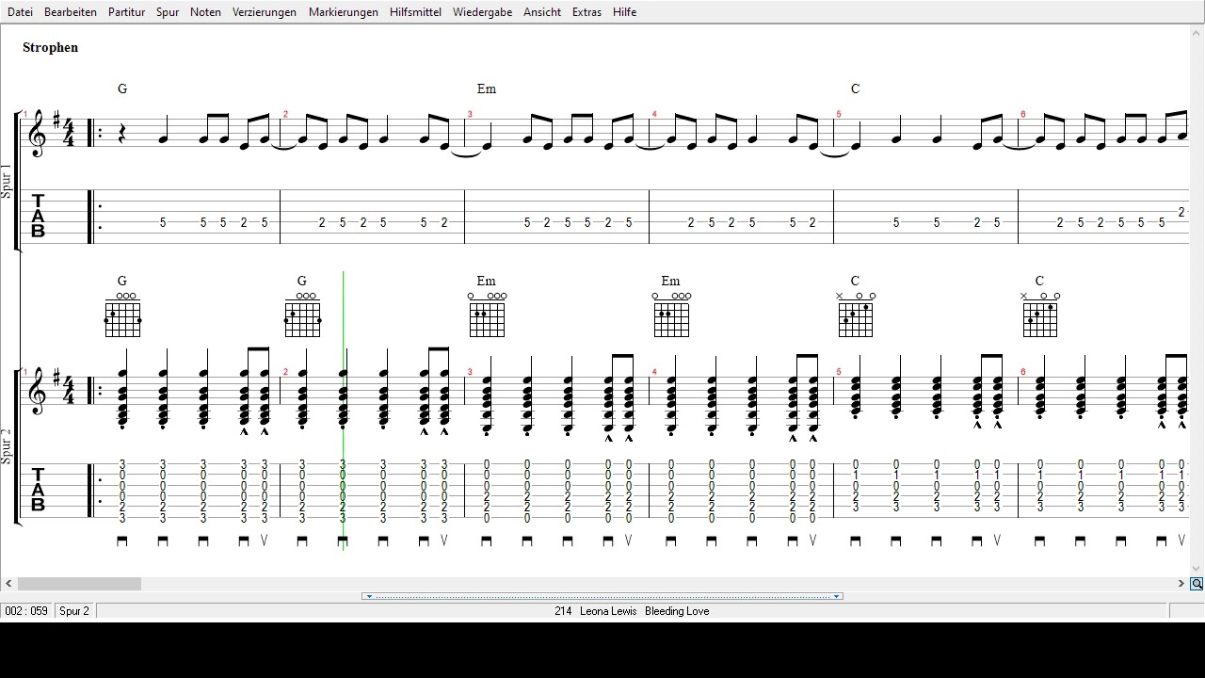Screen dimensions: 1205x678
Task: Click the vertical scrollbar down arrow
Action: pyautogui.click(x=1197, y=569)
